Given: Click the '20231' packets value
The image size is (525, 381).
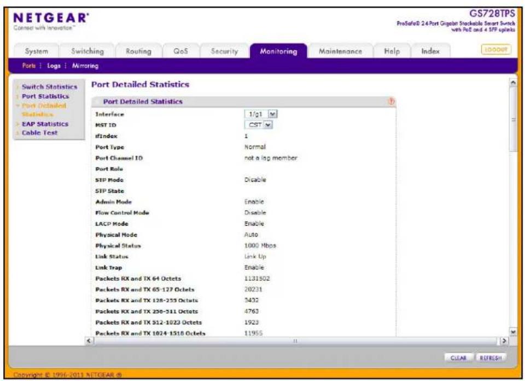Looking at the screenshot, I should (x=253, y=289).
